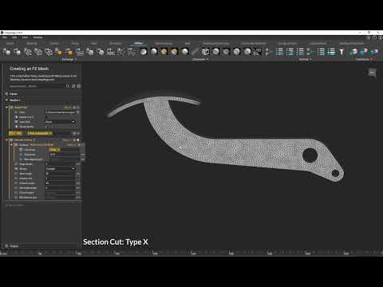Collapse the nested Surface mesh block
Viewport: 383px width, 287px height.
pos(11,145)
